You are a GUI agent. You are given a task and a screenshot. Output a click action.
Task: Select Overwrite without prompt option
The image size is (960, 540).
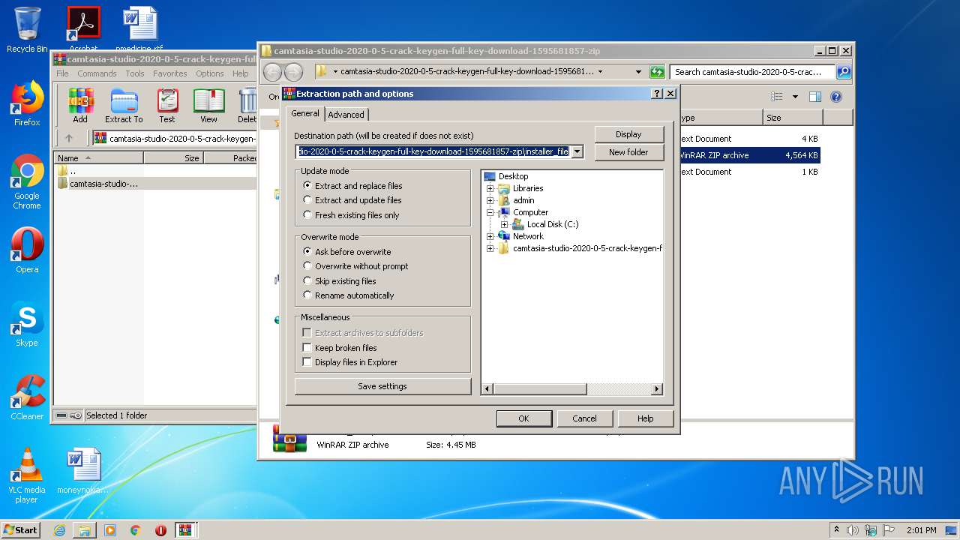tap(355, 266)
